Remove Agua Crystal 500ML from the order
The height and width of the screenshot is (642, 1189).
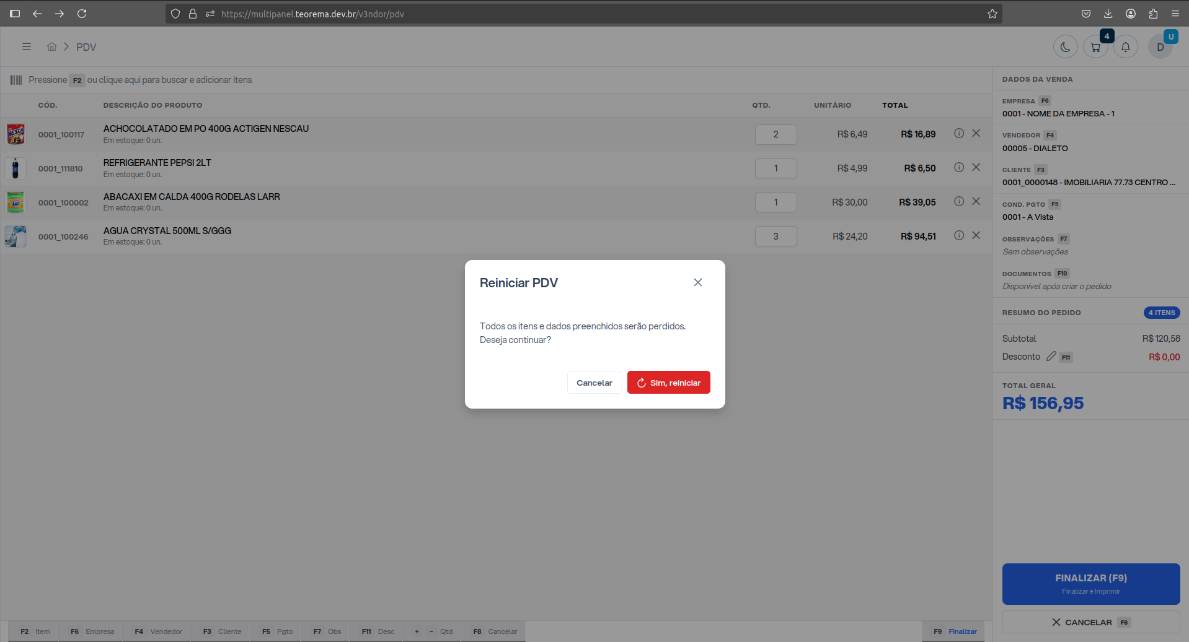tap(976, 235)
